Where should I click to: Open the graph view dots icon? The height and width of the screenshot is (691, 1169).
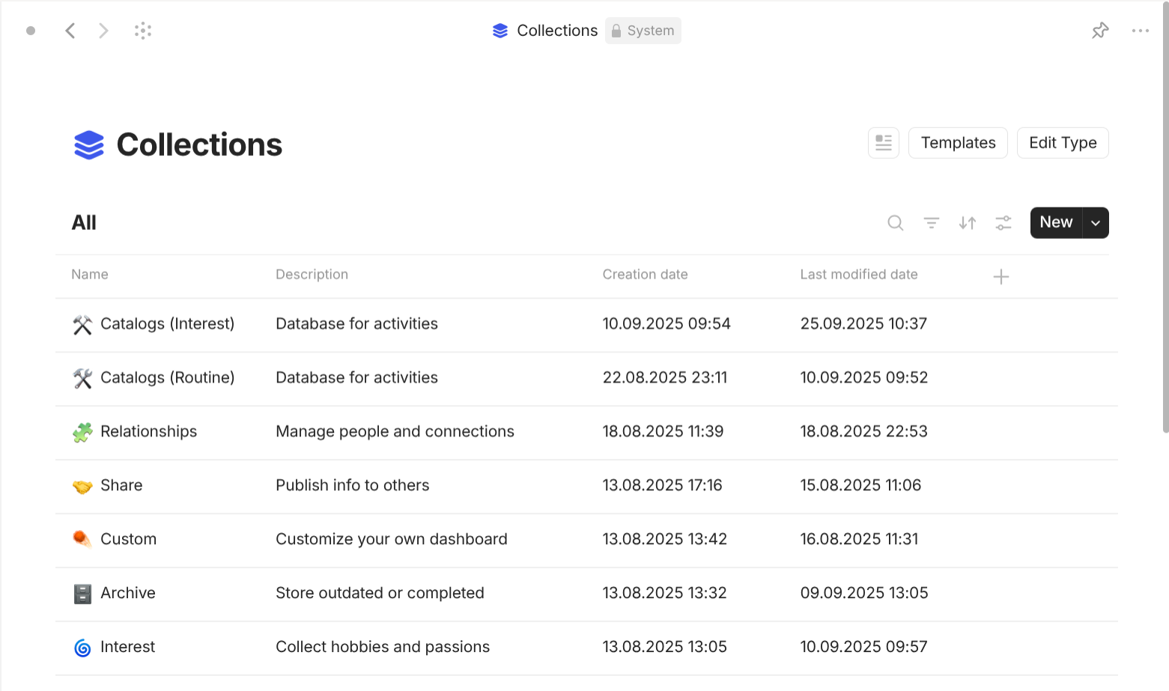143,31
